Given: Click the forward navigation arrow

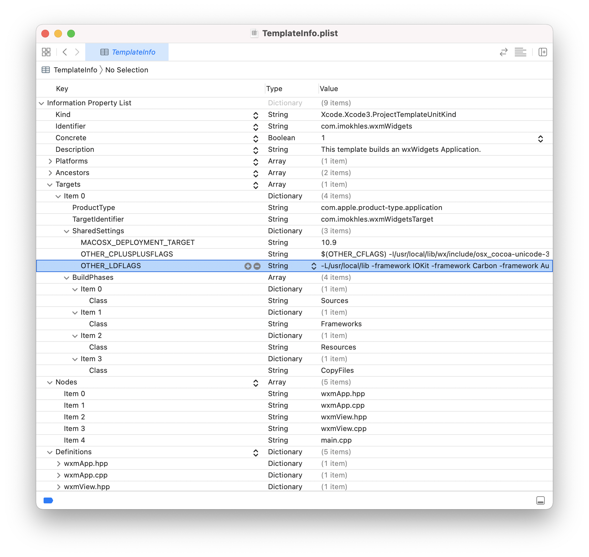Looking at the screenshot, I should [77, 52].
